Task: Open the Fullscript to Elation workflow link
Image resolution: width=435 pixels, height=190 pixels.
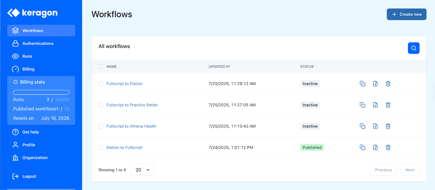Action: 124,84
